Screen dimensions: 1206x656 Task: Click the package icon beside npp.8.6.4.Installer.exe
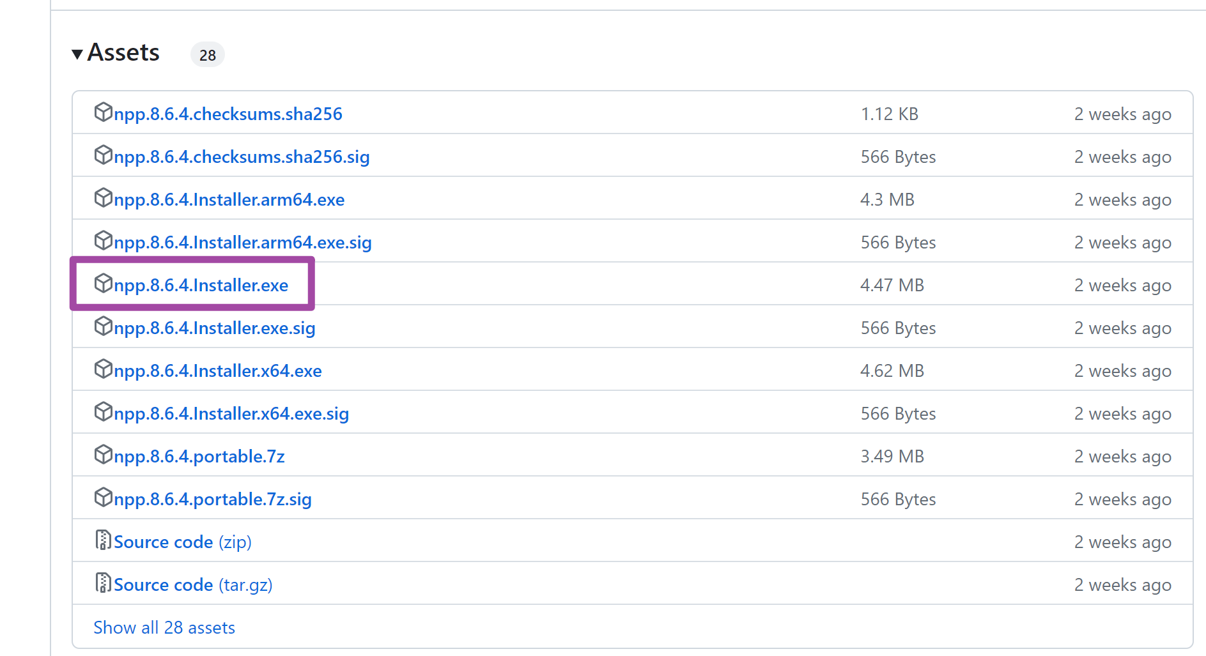pyautogui.click(x=103, y=284)
